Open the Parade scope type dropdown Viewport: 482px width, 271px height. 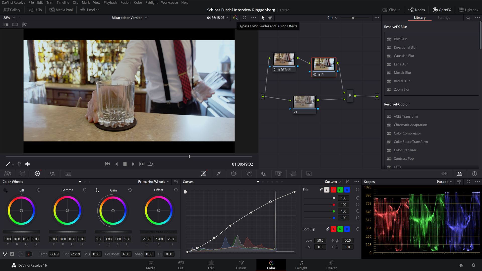tap(444, 182)
